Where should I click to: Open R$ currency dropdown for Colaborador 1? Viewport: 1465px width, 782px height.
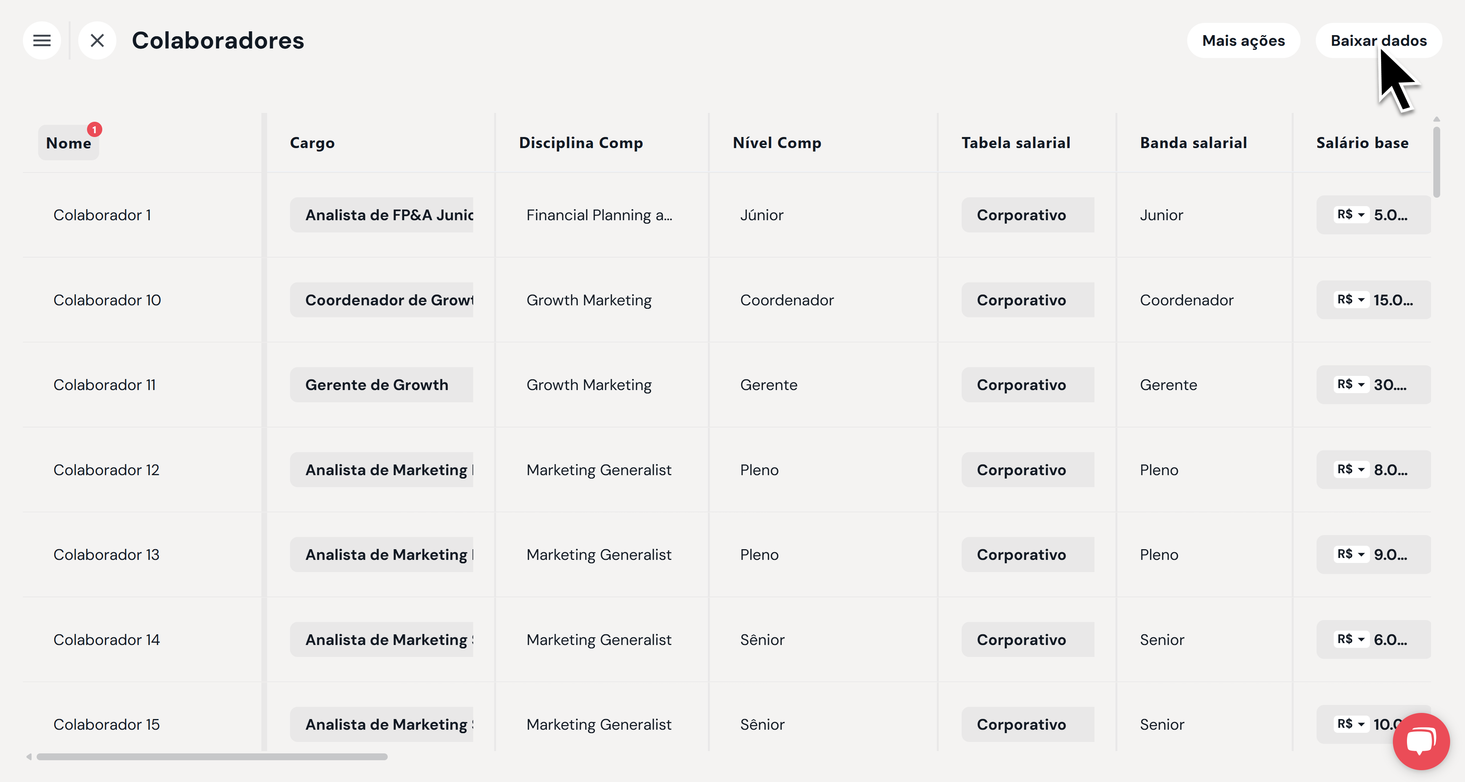click(1351, 214)
